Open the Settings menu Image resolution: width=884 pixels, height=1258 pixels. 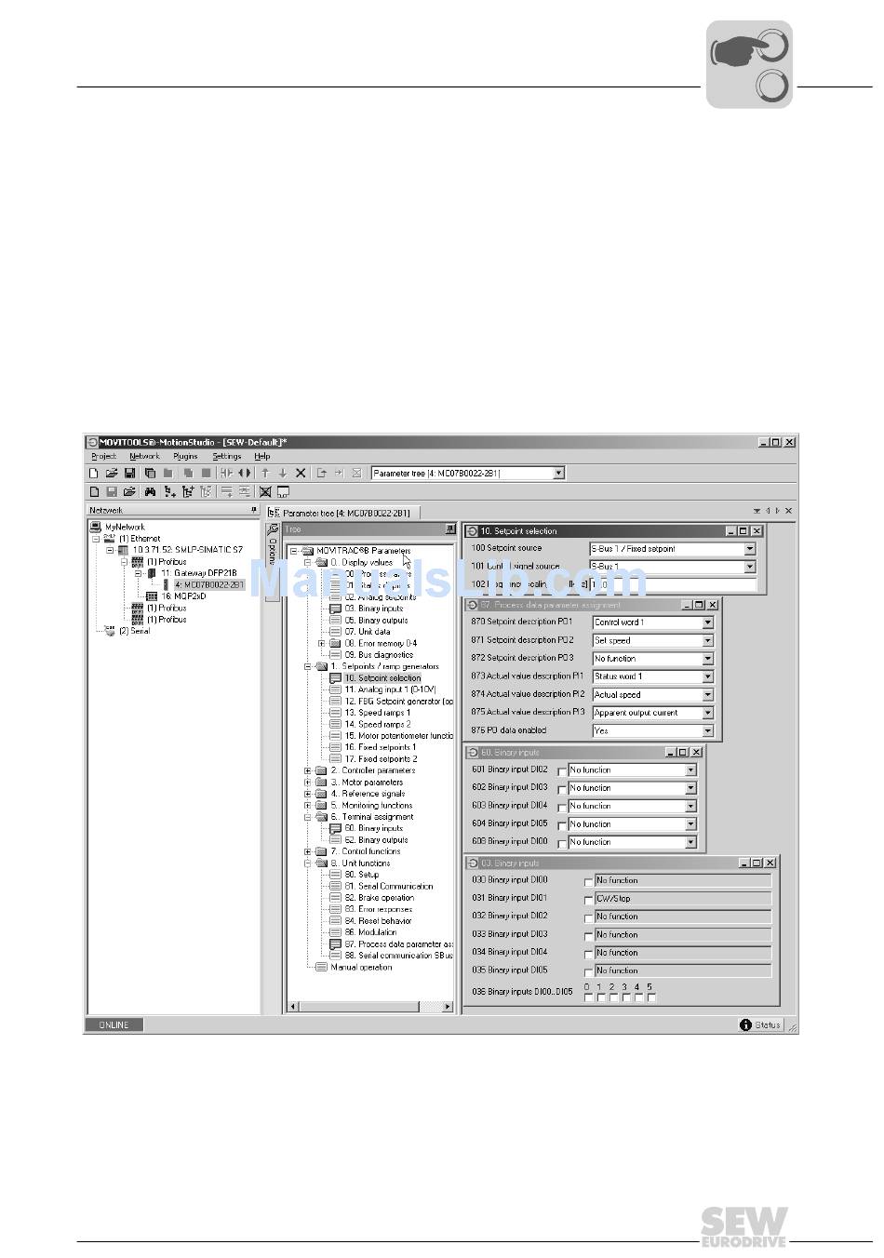226,456
